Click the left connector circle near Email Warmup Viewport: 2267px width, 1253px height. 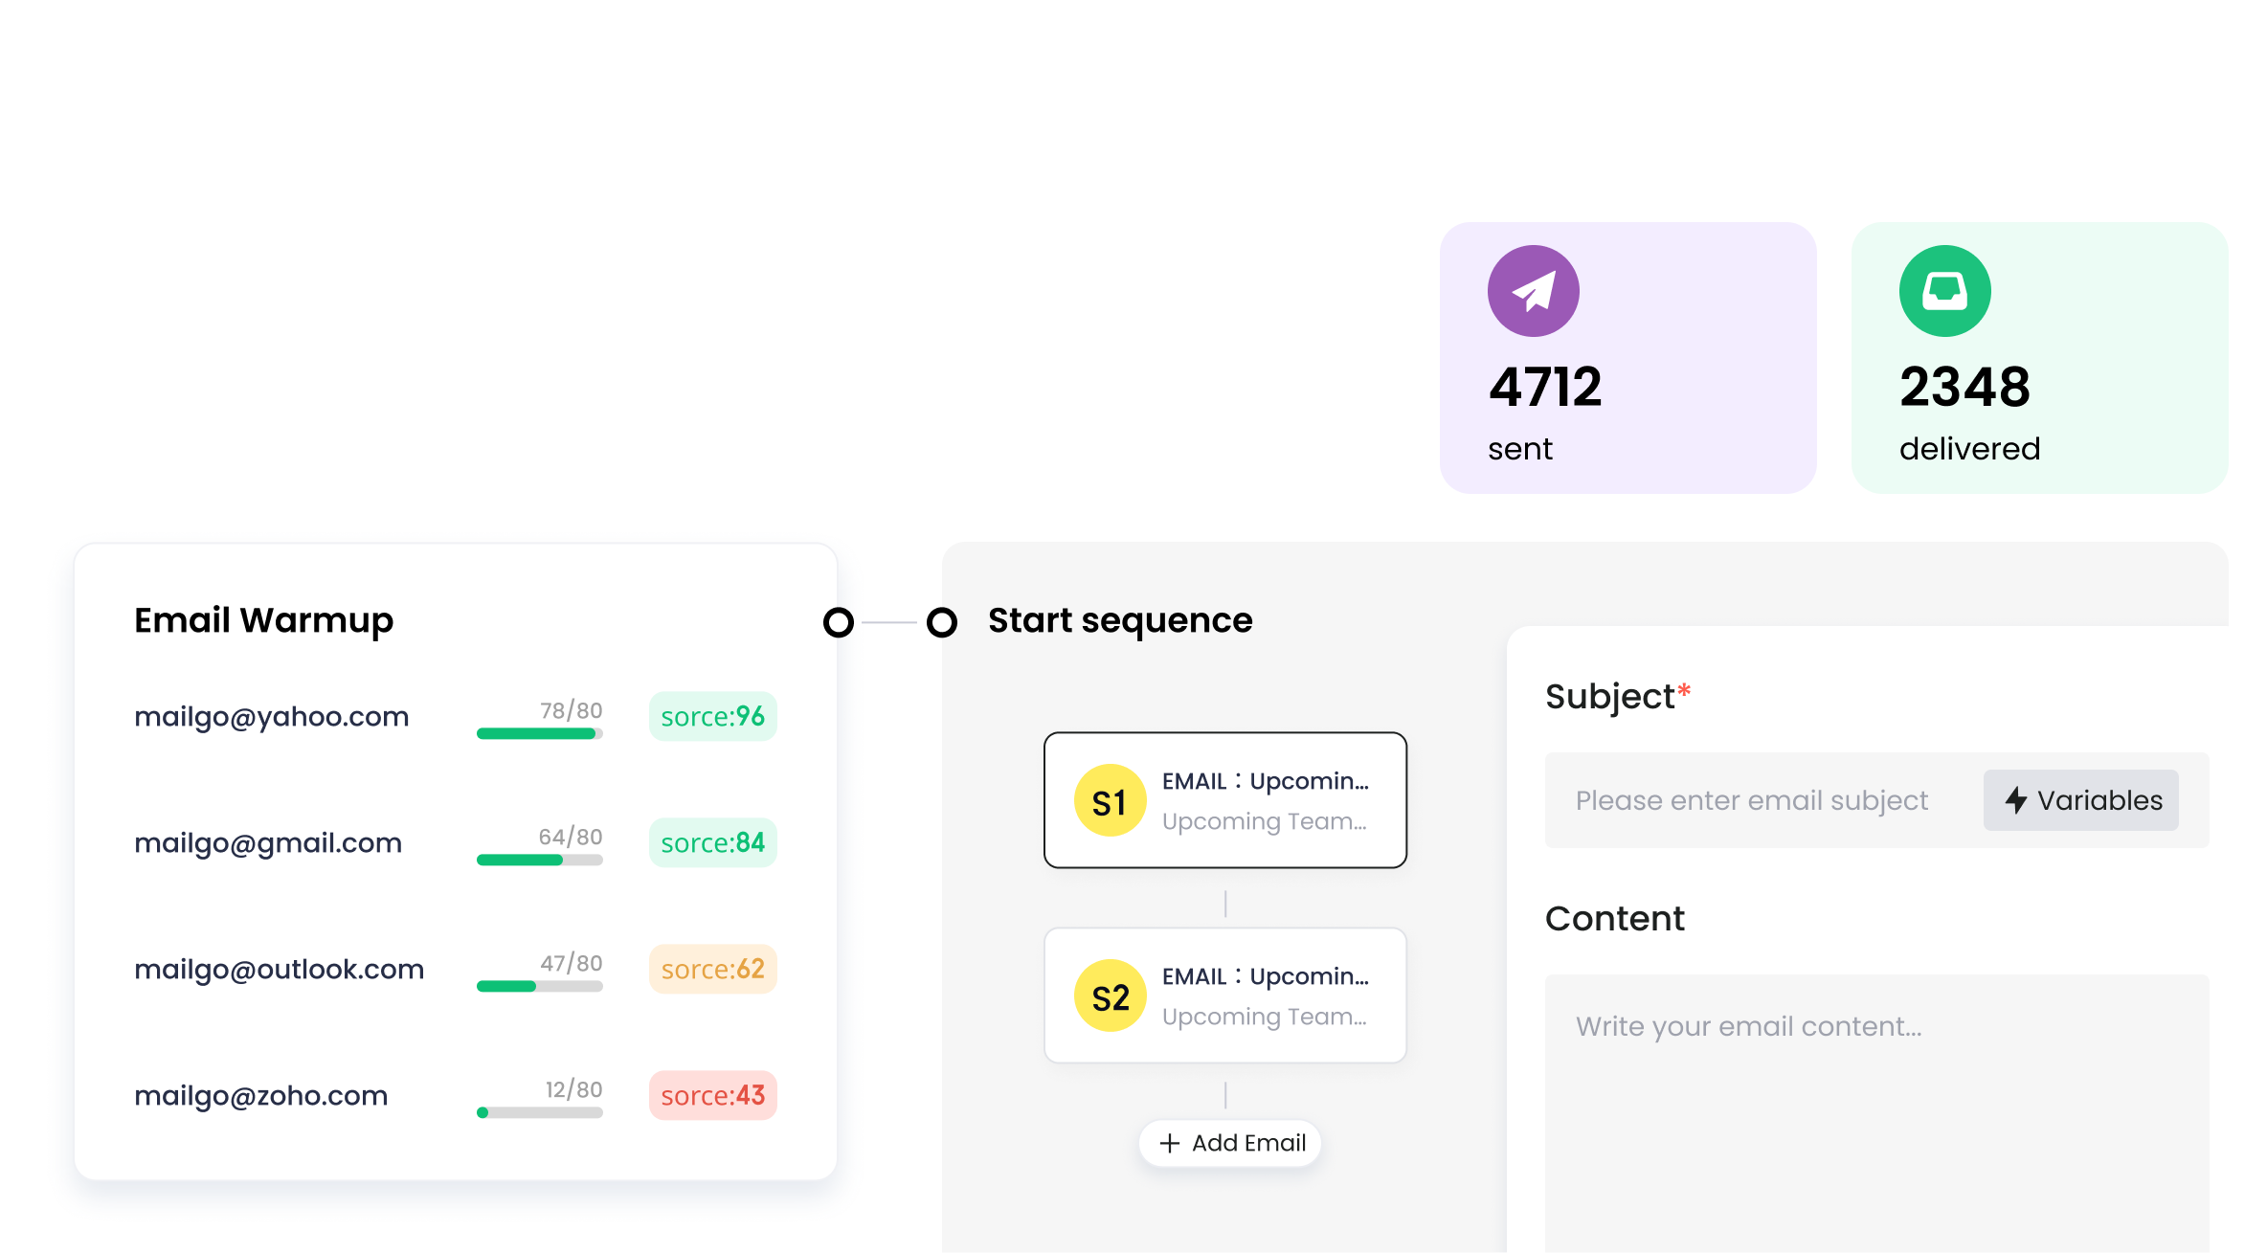coord(839,622)
